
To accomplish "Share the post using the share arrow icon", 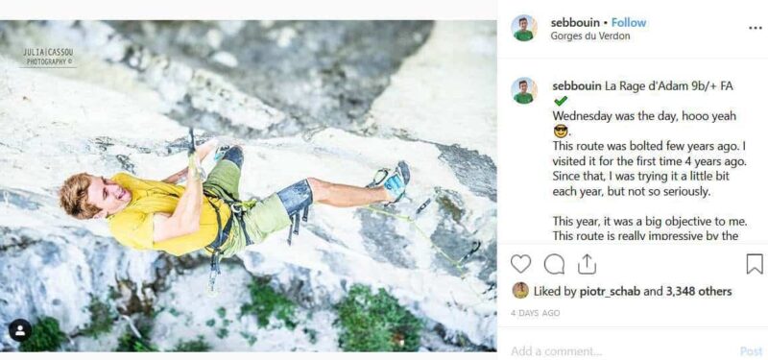I will 587,265.
